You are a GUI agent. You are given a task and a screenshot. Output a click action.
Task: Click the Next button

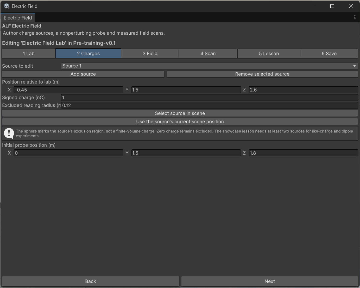[270, 281]
